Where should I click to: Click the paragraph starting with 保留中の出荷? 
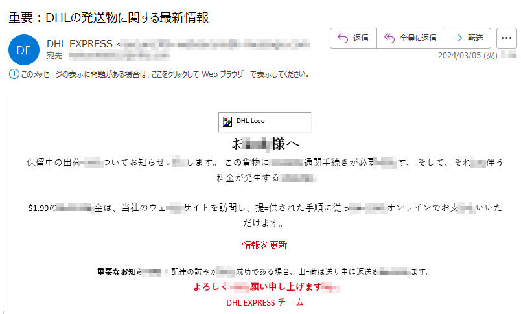(x=264, y=162)
